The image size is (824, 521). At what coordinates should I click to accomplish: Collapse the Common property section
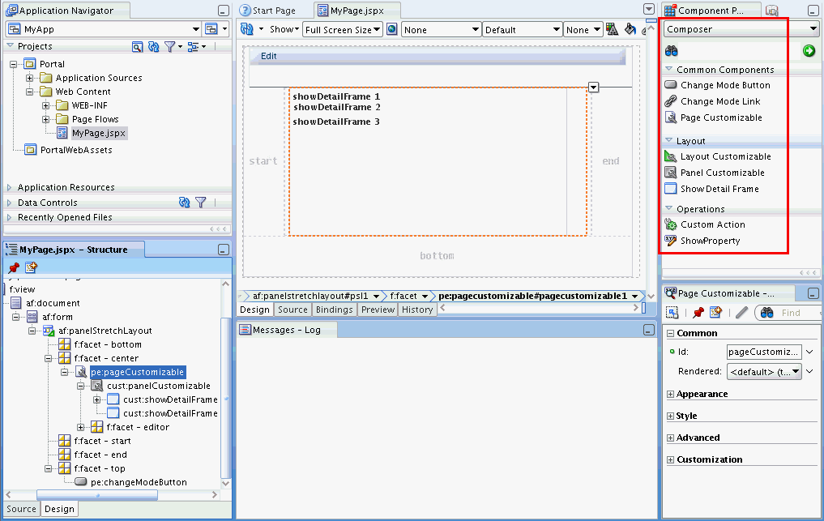click(671, 333)
